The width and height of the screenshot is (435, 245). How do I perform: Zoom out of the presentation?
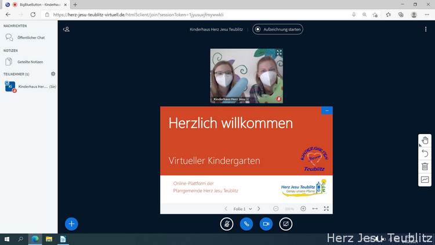pos(276,208)
